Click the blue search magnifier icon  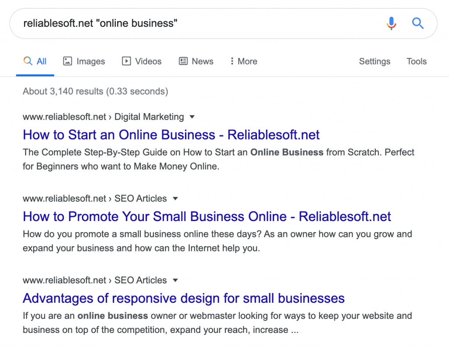pyautogui.click(x=417, y=23)
